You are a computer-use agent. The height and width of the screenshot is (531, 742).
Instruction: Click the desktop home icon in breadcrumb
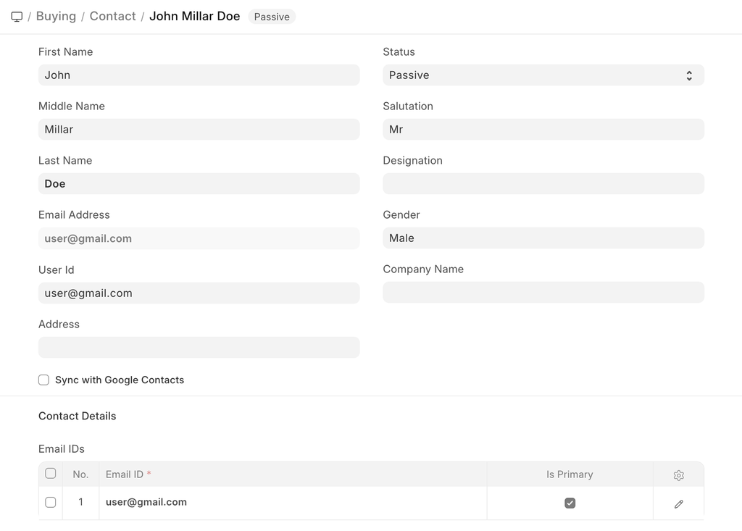(17, 17)
